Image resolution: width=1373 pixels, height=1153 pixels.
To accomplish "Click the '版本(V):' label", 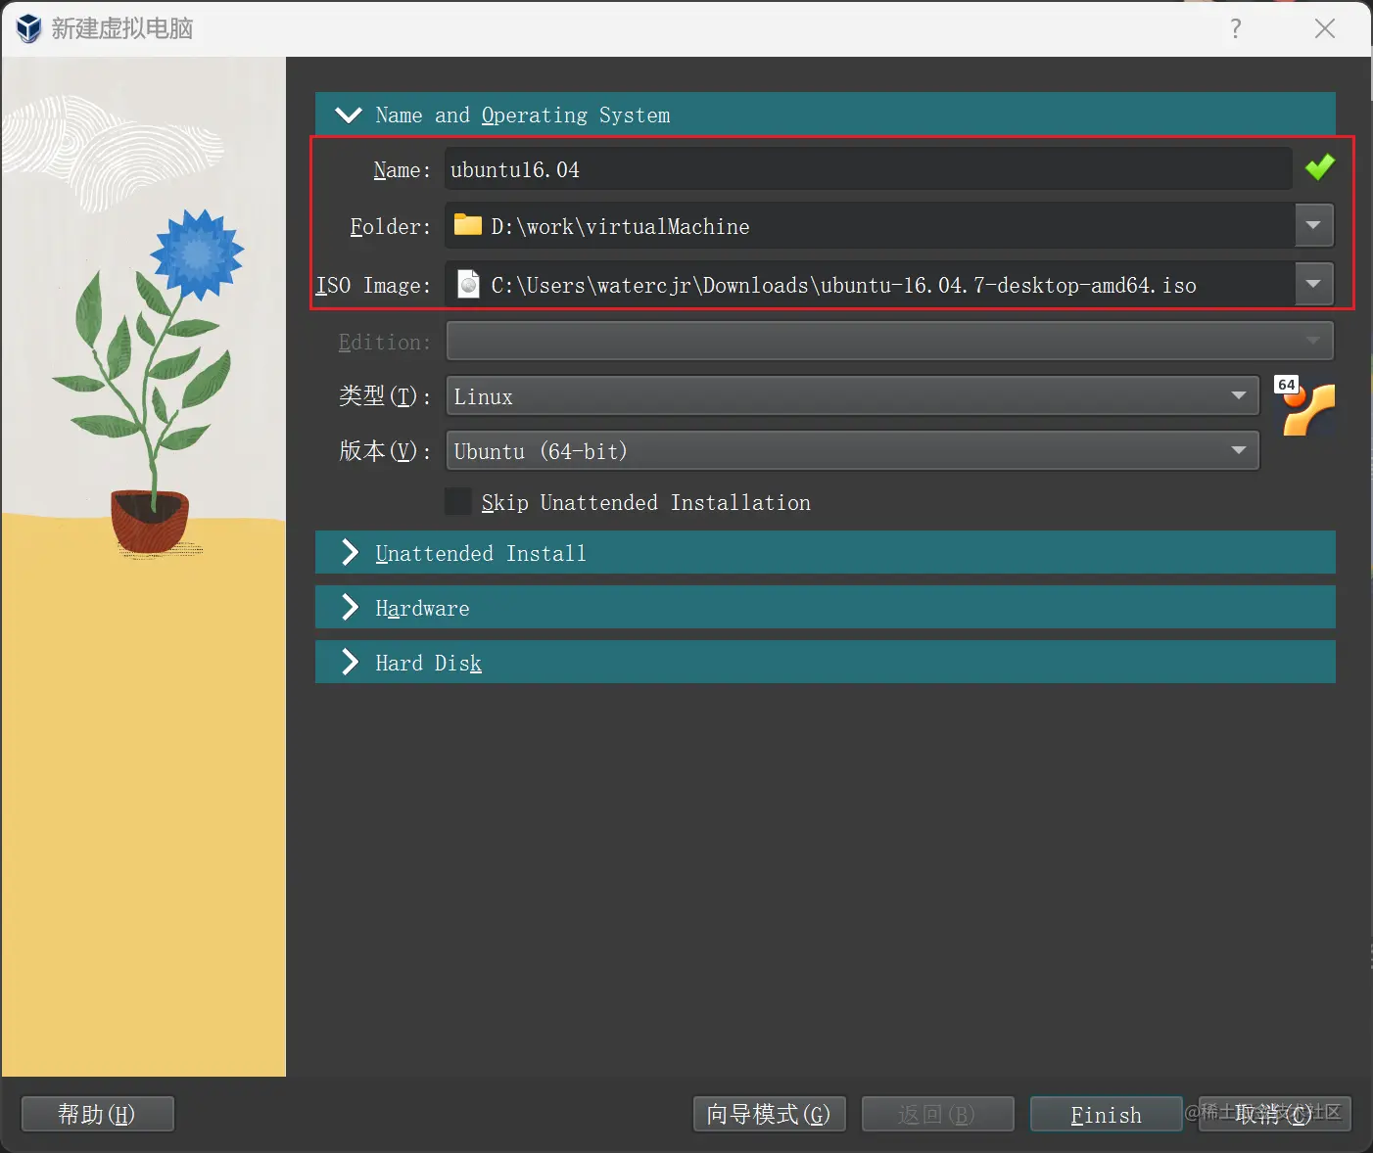I will (x=384, y=451).
